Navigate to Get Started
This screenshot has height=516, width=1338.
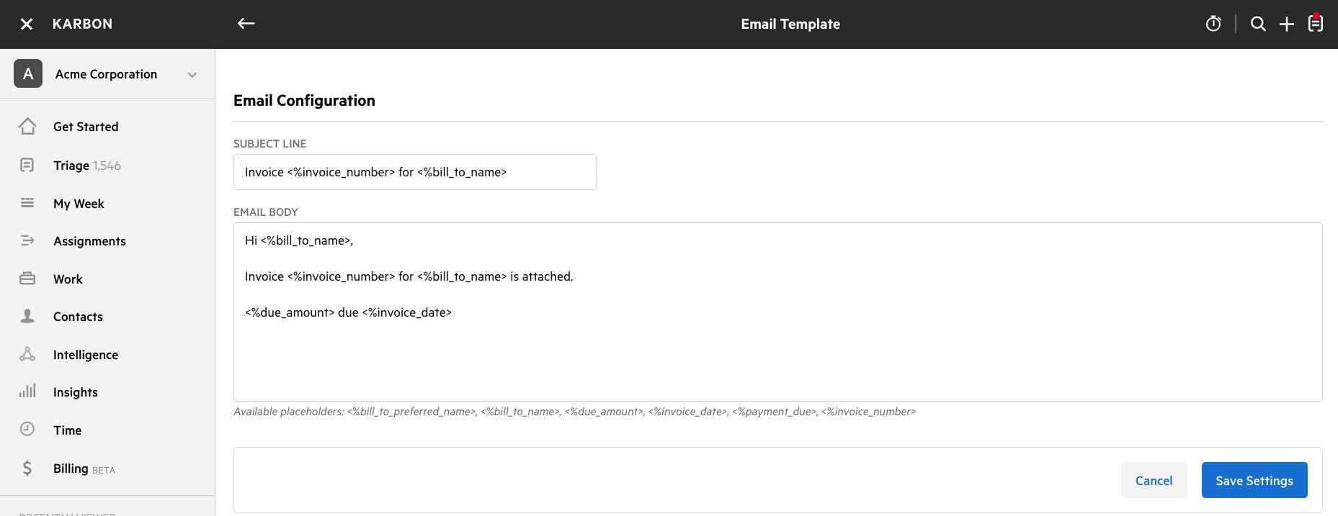point(86,126)
